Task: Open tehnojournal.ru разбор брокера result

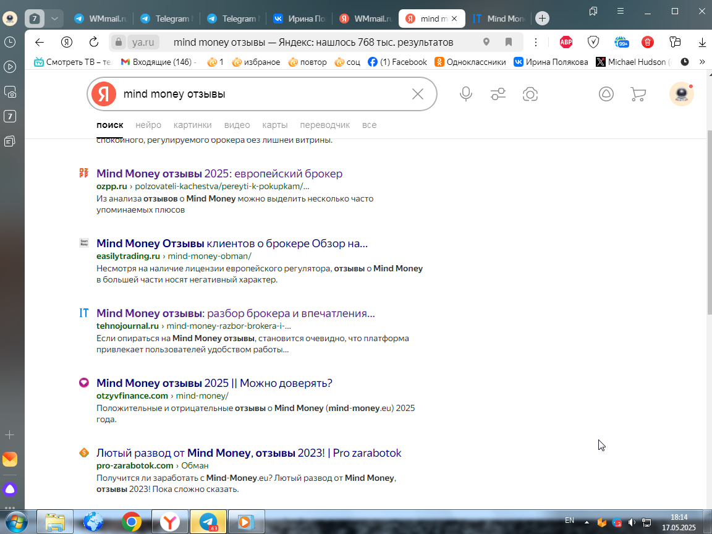Action: (235, 313)
